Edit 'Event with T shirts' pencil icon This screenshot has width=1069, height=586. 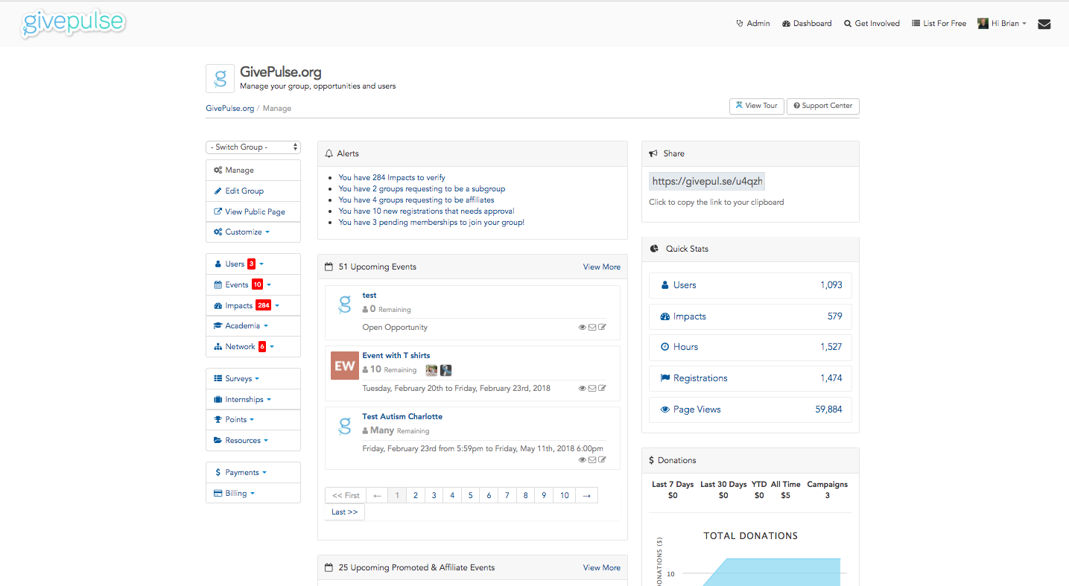coord(602,388)
